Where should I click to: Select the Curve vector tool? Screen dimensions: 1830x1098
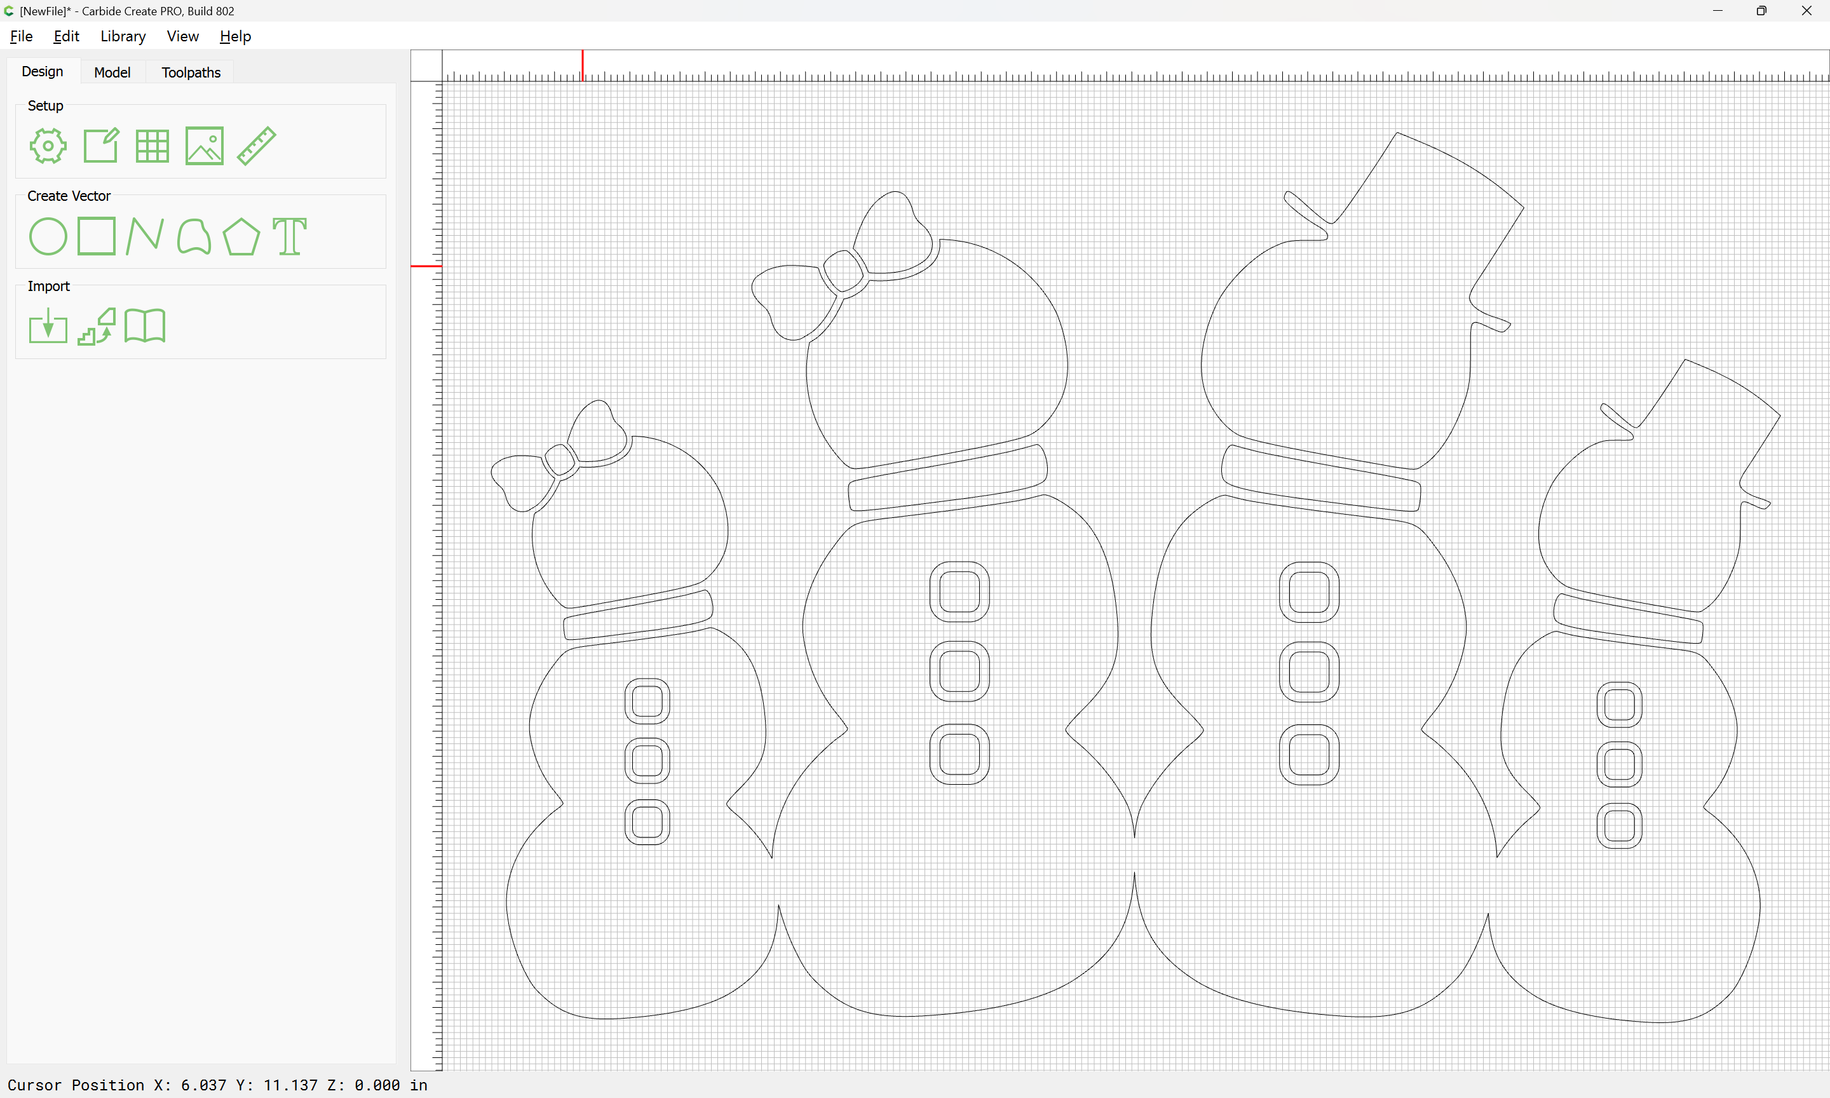coord(194,237)
